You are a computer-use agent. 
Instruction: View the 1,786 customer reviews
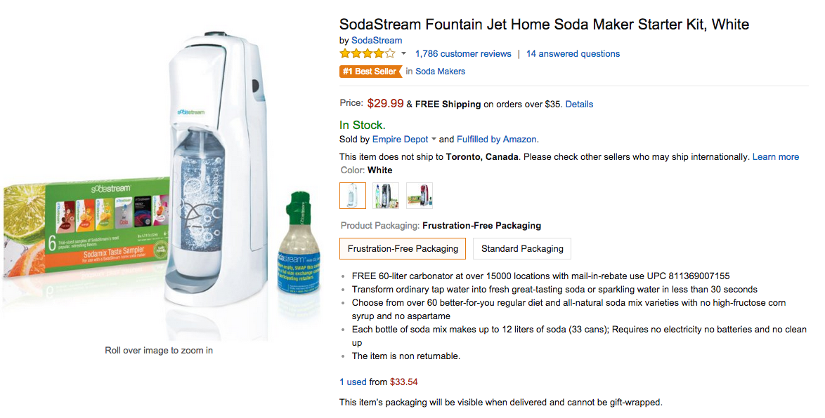point(463,53)
